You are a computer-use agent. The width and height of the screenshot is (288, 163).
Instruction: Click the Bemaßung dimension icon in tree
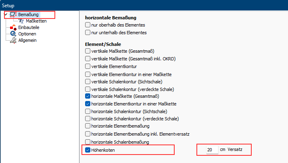click(13, 14)
